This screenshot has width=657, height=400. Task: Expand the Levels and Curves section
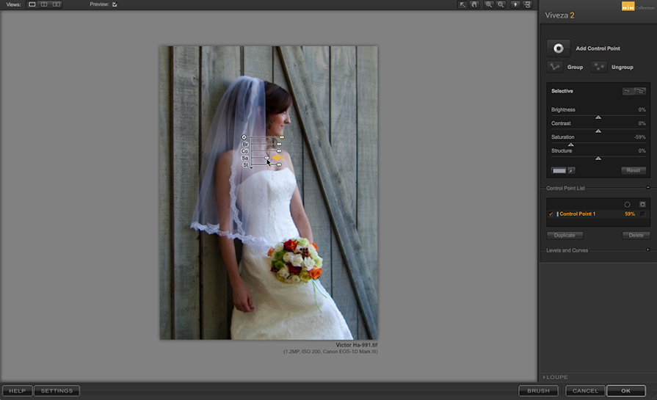pos(647,250)
